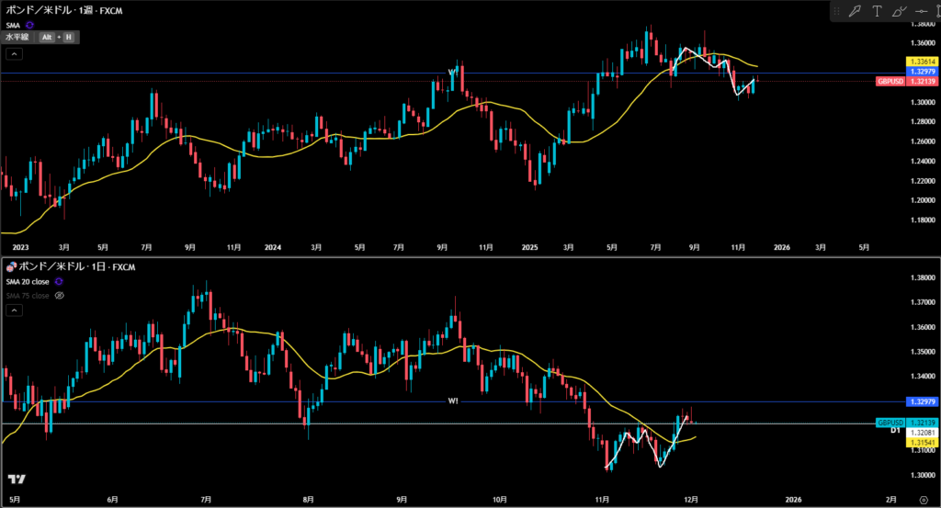Image resolution: width=941 pixels, height=508 pixels.
Task: Click the TradingView logo in lower chart
Action: (x=16, y=479)
